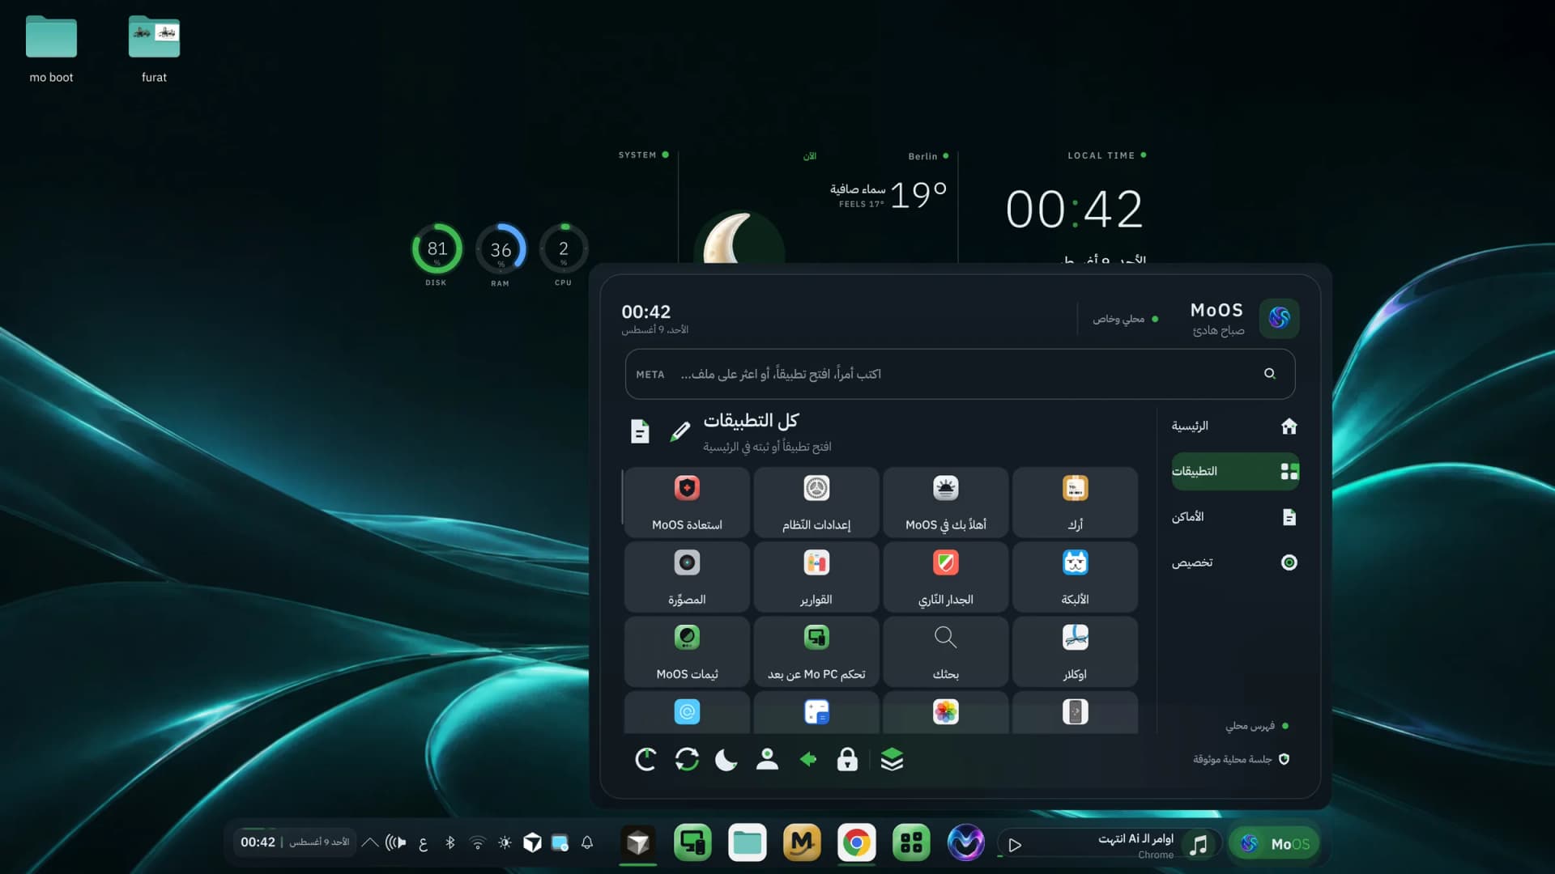1555x874 pixels.
Task: Click the Berlin label in weather widget
Action: click(922, 156)
